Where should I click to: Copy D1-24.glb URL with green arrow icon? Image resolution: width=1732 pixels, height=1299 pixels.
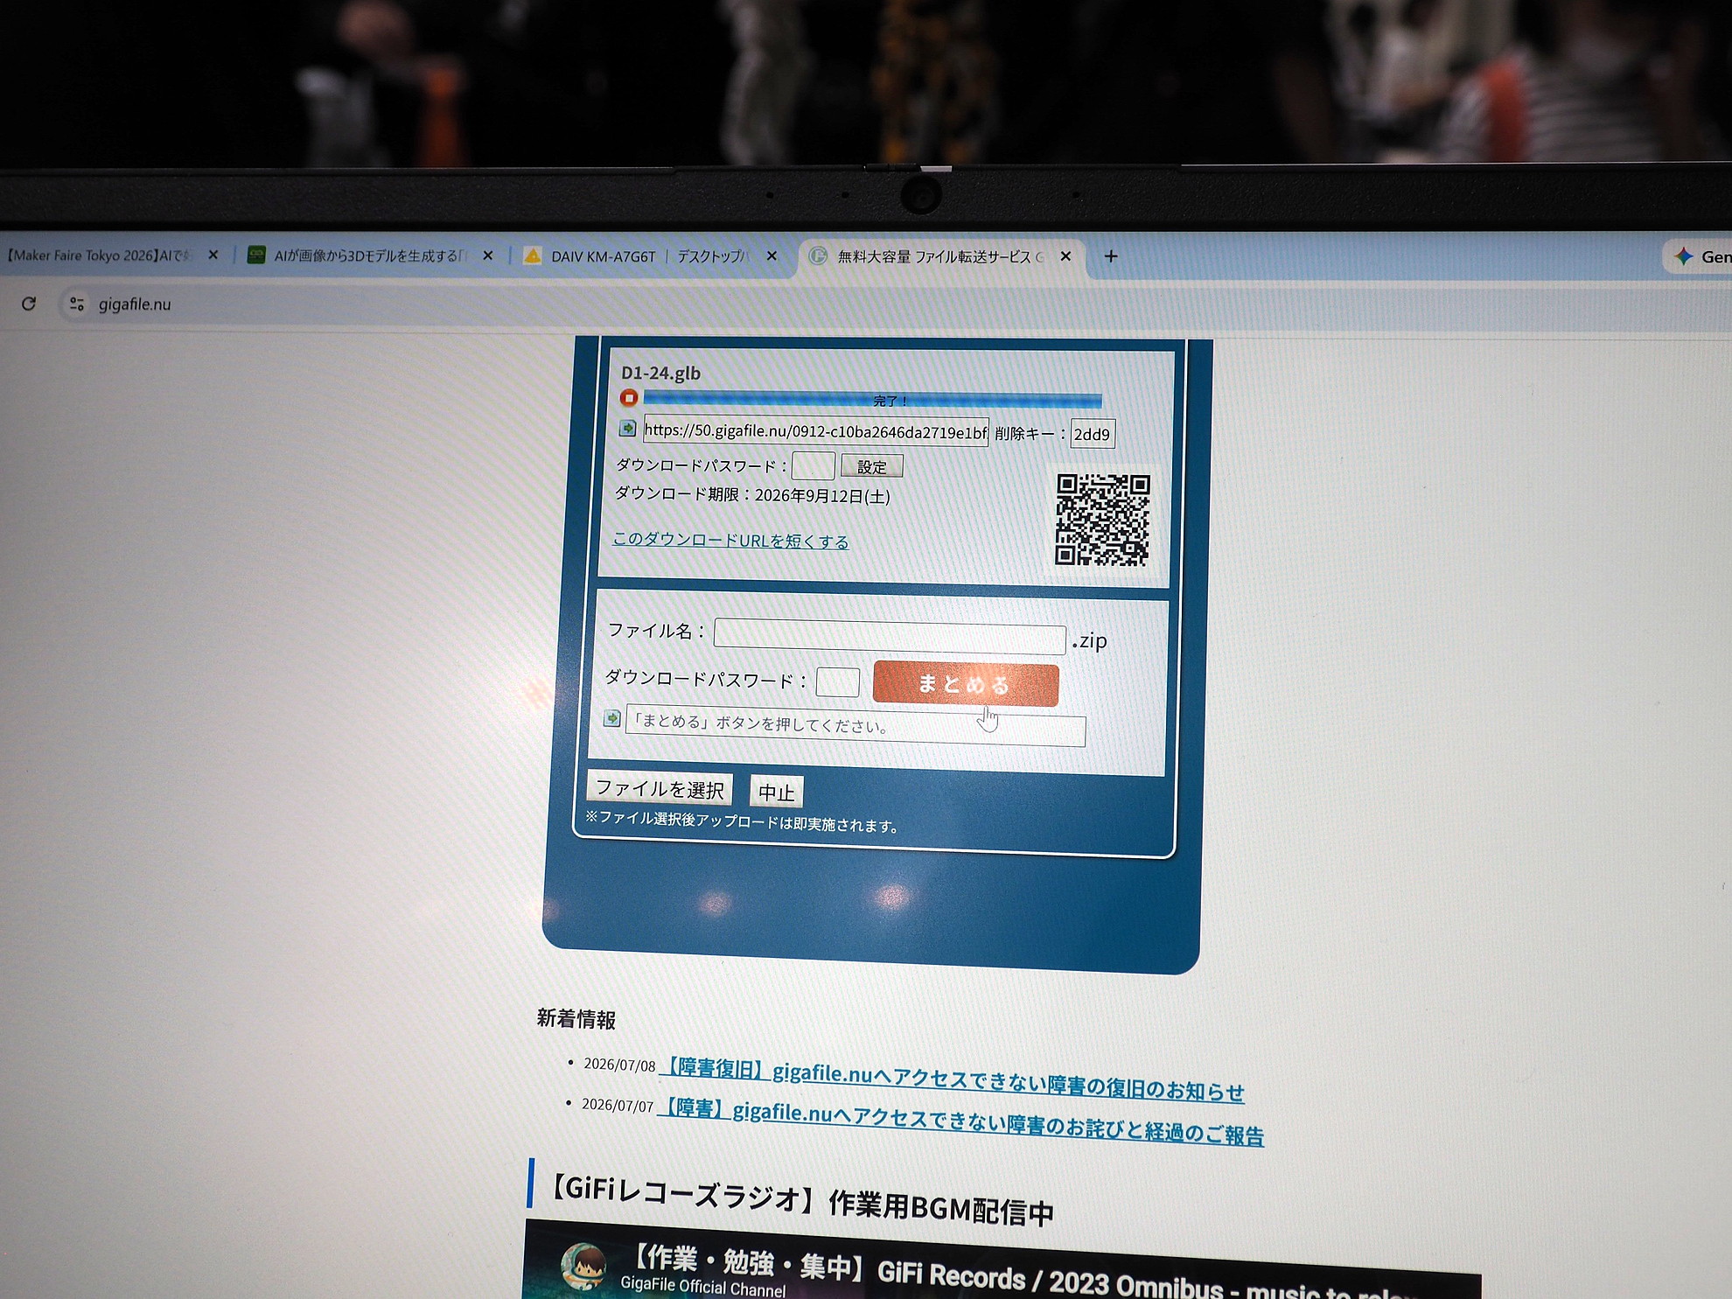click(x=628, y=429)
